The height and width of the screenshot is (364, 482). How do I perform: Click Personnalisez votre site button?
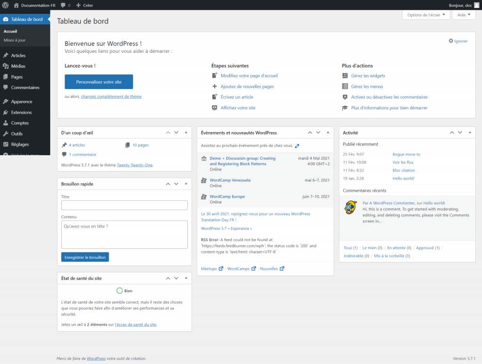99,82
